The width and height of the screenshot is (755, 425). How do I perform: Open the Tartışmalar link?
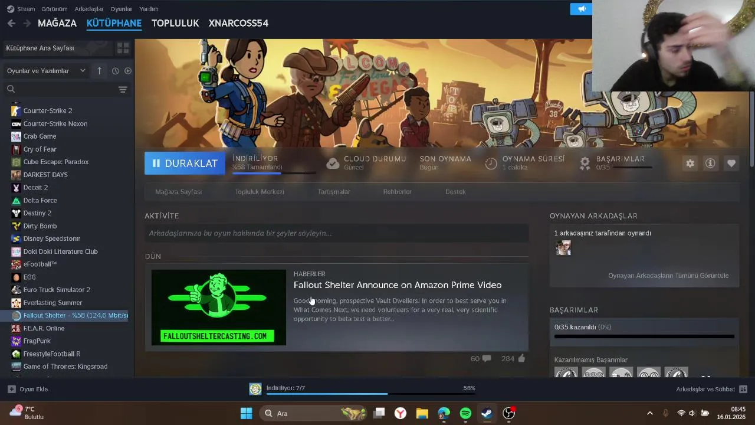coord(334,192)
